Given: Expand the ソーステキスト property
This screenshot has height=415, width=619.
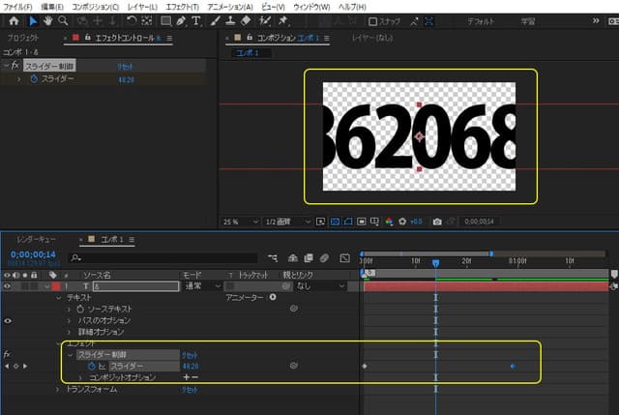Looking at the screenshot, I should [x=69, y=310].
